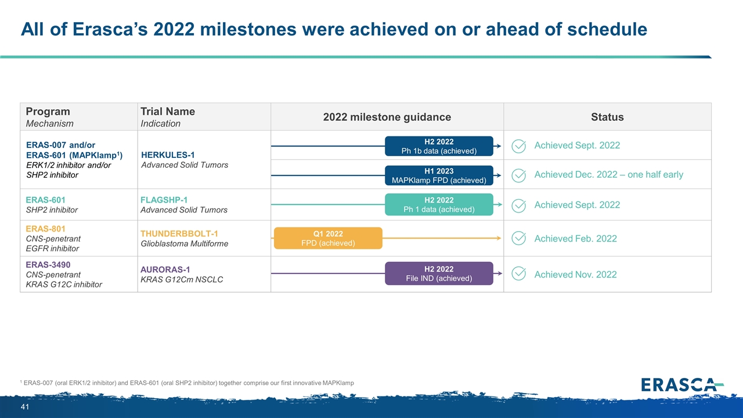The width and height of the screenshot is (743, 418).
Task: Click the checkmark icon in the FLAGSHP-1 status row
Action: pyautogui.click(x=520, y=206)
